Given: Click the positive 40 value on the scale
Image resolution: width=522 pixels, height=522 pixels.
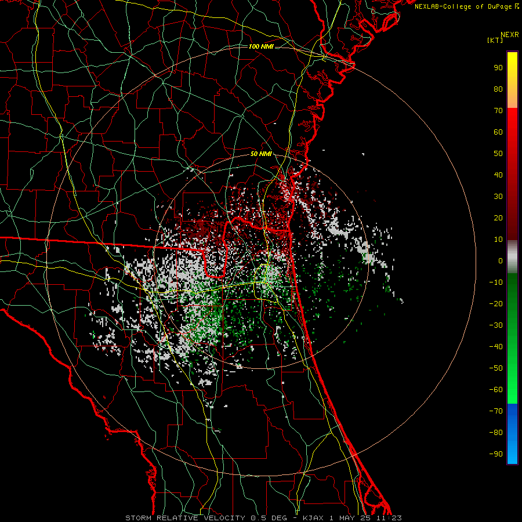Looking at the screenshot, I should click(498, 175).
